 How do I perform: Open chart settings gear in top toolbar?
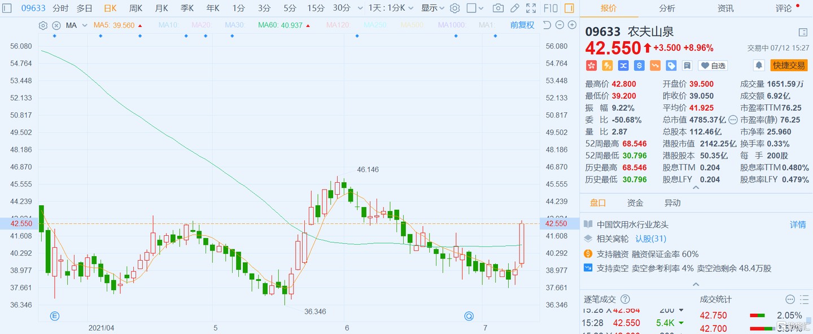[454, 8]
